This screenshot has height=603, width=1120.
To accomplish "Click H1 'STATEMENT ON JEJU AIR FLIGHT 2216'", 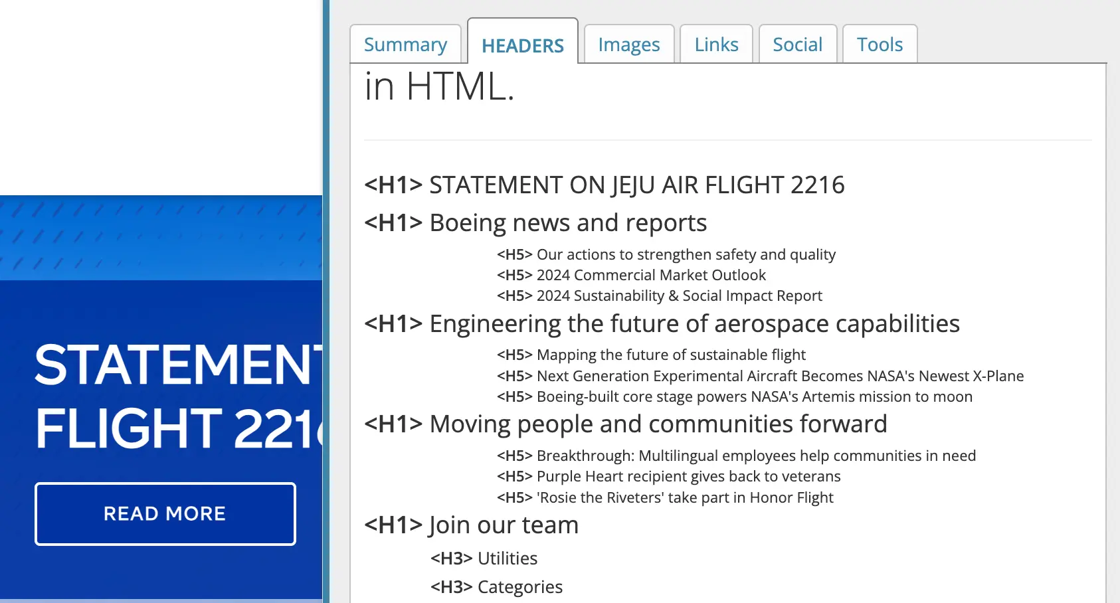I will (604, 185).
